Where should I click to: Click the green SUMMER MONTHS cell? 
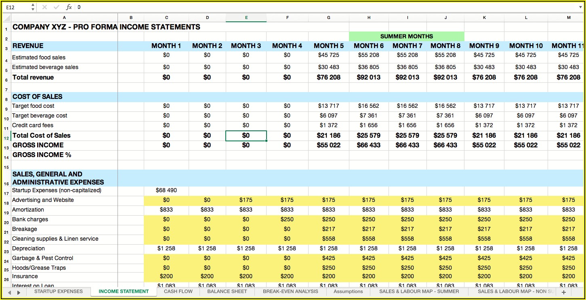click(406, 36)
